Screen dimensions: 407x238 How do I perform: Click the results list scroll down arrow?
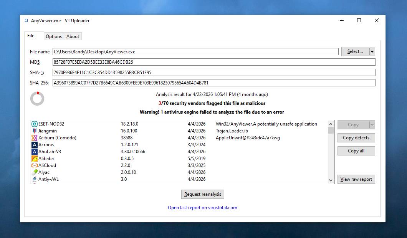click(331, 180)
